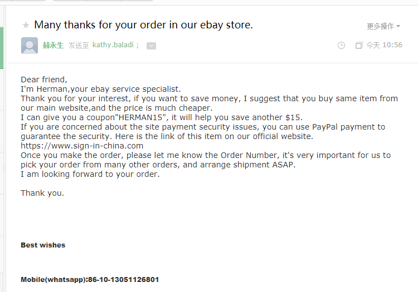
Task: Click the clock icon beside the timestamp
Action: 341,46
